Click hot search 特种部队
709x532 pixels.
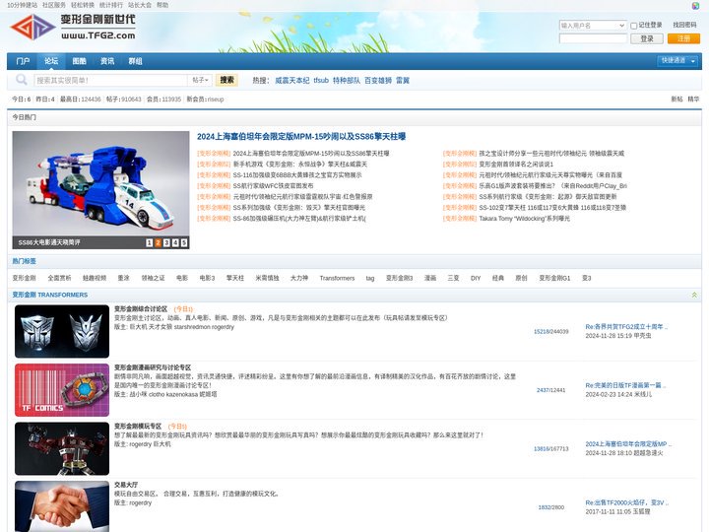pos(347,81)
